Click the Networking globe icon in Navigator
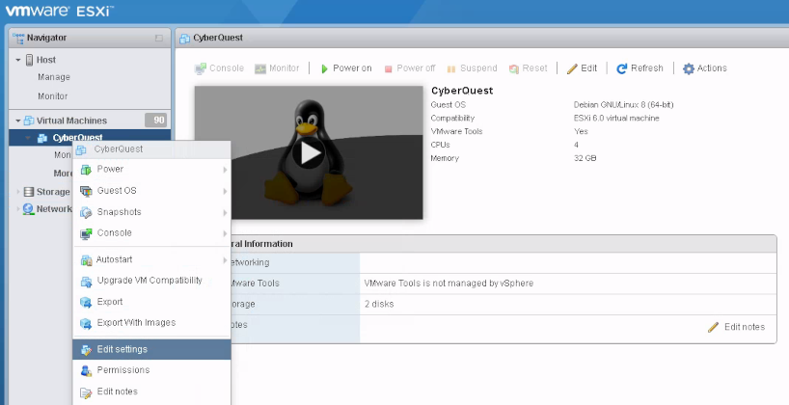 (29, 209)
